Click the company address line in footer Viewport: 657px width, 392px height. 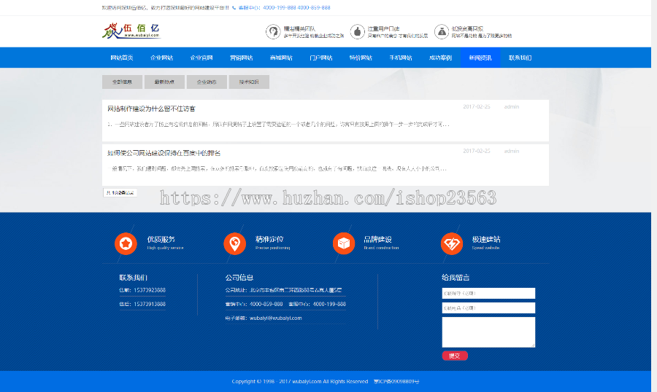coord(283,290)
